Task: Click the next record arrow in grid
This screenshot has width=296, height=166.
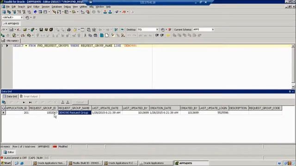Action: click(24, 102)
